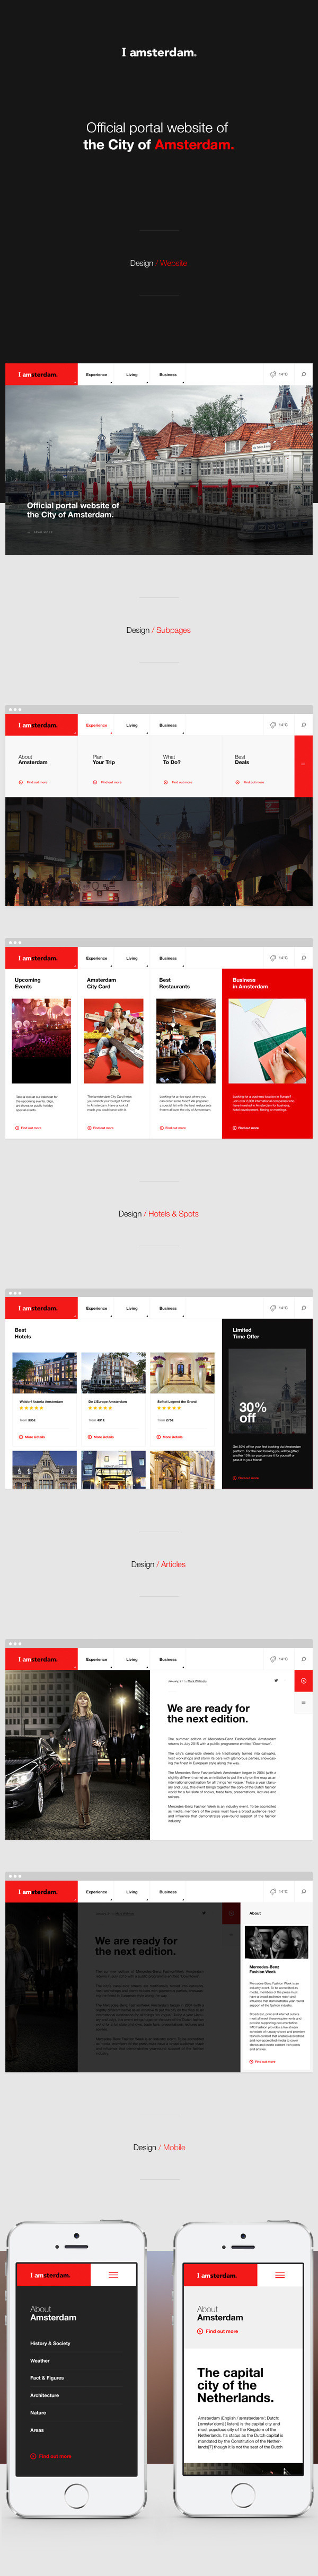The image size is (318, 2576).
Task: Open the Waldorf Astoria Amsterdam hotel photo
Action: point(44,1373)
